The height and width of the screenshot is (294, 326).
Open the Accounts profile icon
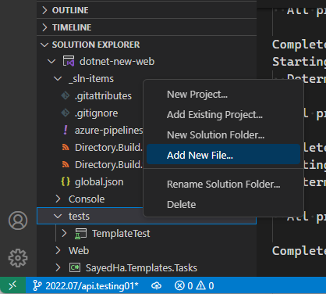point(18,220)
